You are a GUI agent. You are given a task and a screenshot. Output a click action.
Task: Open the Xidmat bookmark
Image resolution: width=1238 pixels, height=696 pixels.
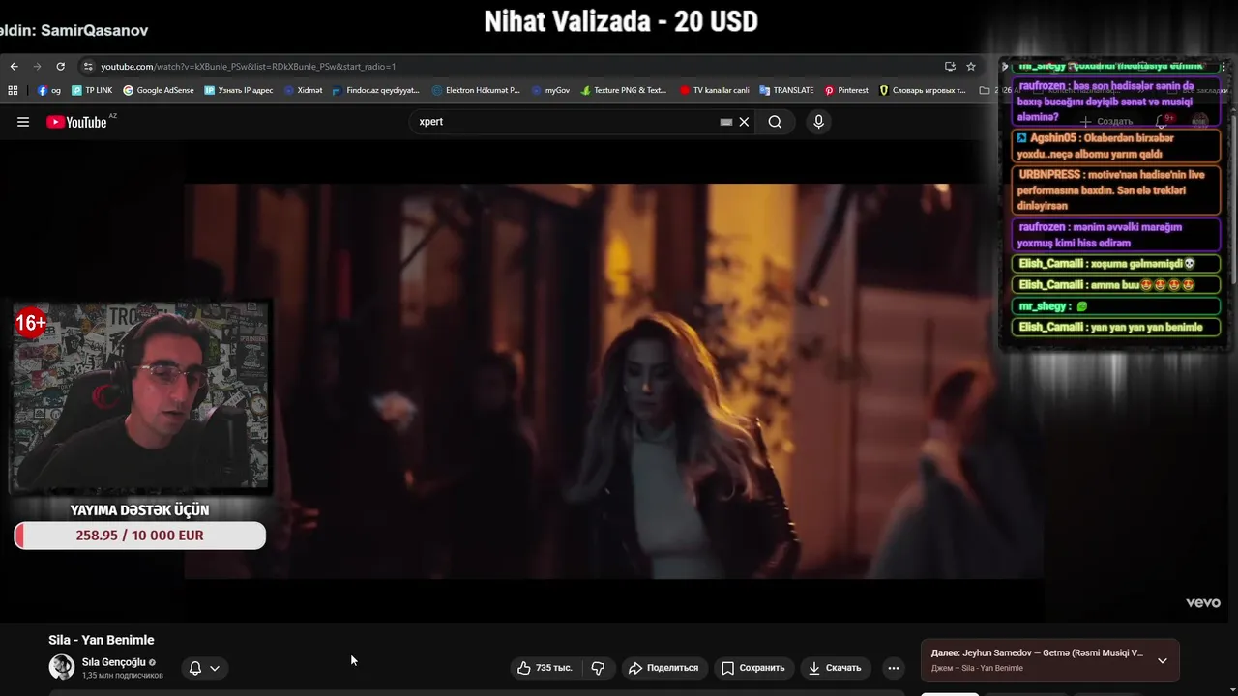coord(303,90)
